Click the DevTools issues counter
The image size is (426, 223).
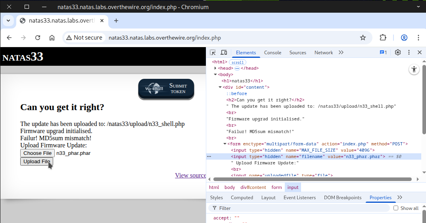pos(383,52)
